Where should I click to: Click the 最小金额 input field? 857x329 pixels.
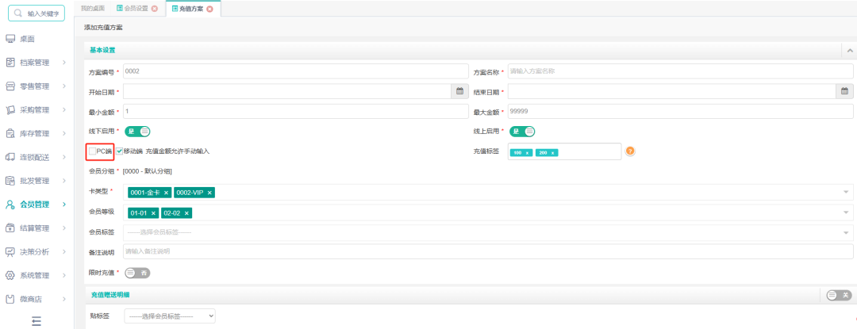pos(296,111)
